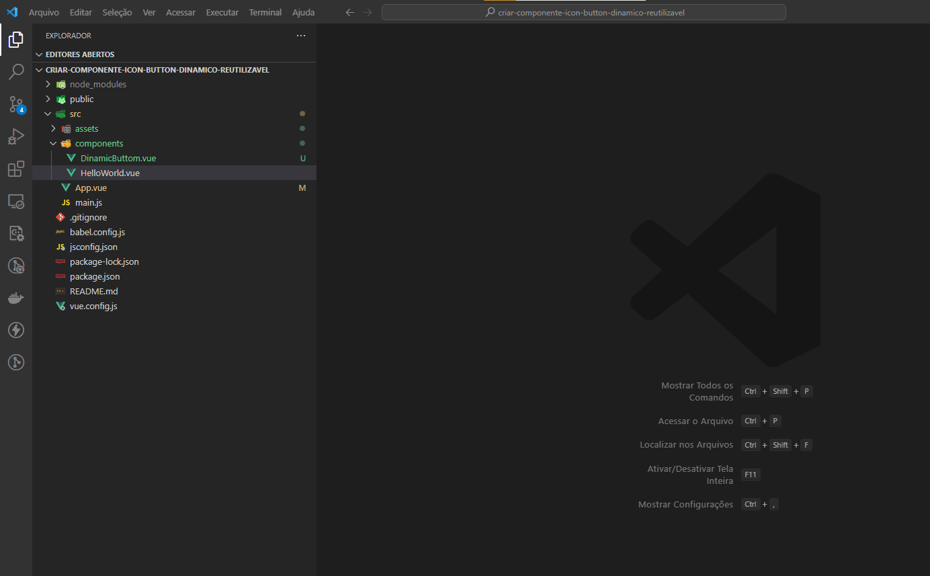Open Source Control view with 4 changes

point(16,104)
